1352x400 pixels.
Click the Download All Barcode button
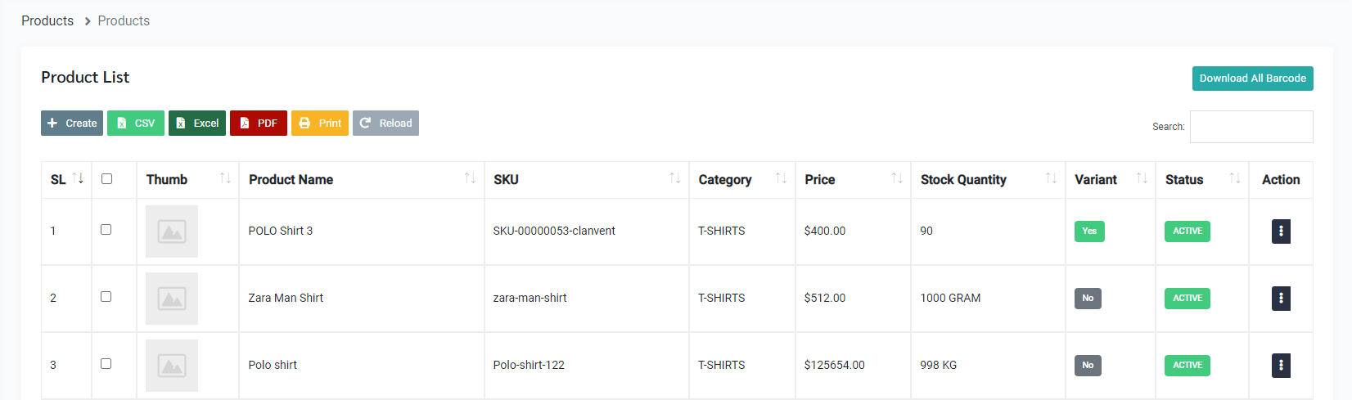1252,79
